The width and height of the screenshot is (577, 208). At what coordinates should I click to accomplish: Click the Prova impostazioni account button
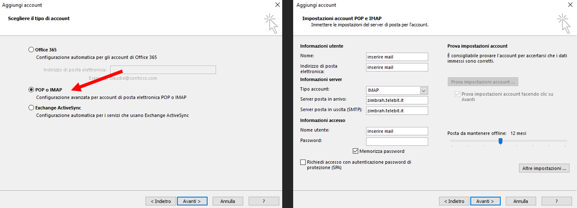point(483,82)
